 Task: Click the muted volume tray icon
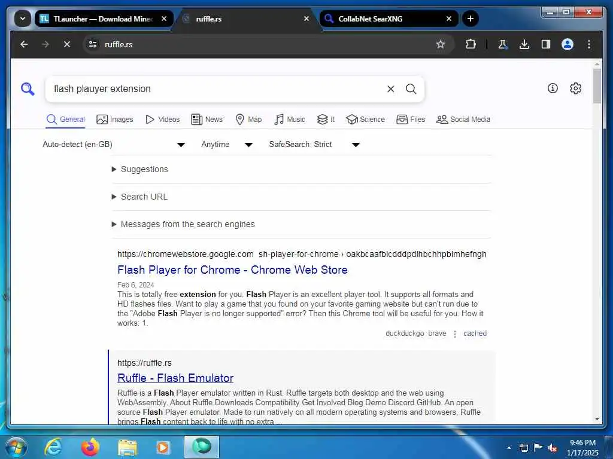[x=553, y=448]
